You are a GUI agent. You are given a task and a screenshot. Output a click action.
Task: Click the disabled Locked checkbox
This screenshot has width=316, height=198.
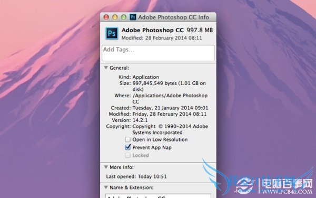[127, 155]
